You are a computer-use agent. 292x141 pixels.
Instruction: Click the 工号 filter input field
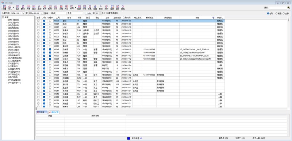click(77, 13)
